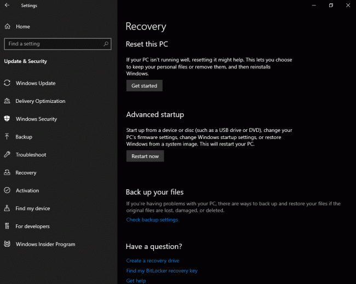Open the Recovery sidebar item
356x284 pixels.
(26, 172)
